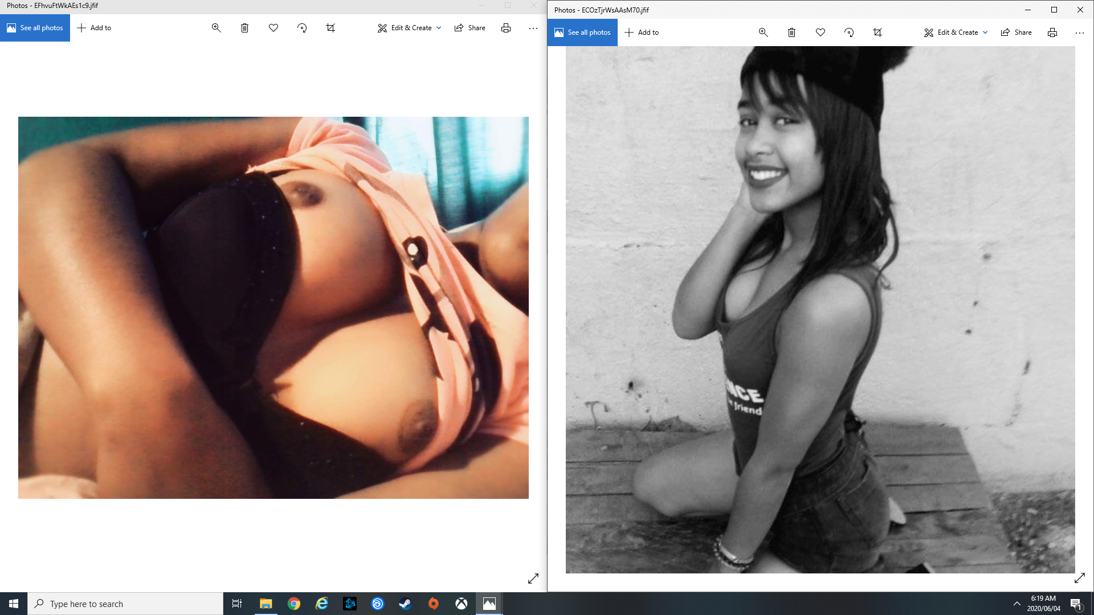
Task: Select the crop tool in left window
Action: (x=330, y=28)
